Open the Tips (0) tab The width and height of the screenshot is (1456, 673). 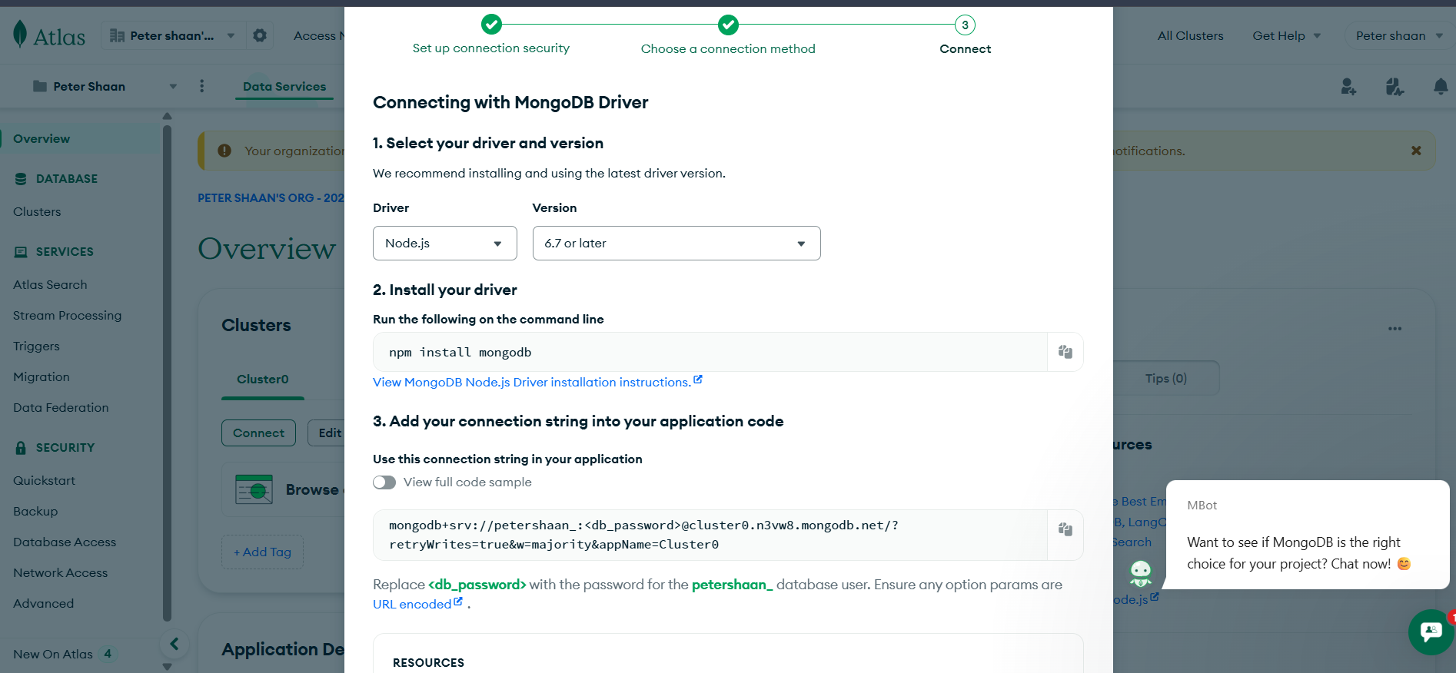click(x=1165, y=378)
